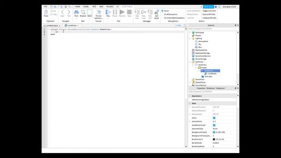Toggle the Active property checkbox
The image size is (281, 158).
click(214, 118)
